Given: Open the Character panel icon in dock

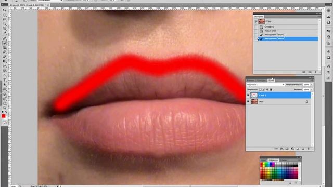Looking at the screenshot, I should click(328, 66).
